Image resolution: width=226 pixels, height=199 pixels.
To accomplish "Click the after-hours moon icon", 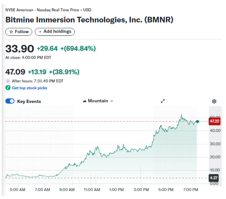I will (x=8, y=81).
